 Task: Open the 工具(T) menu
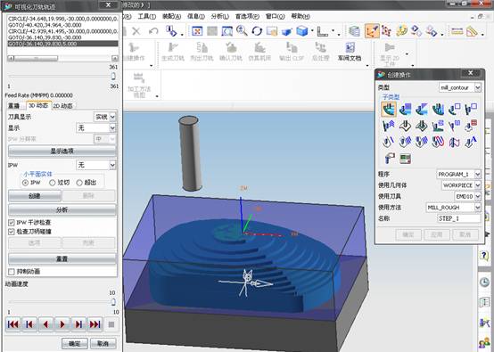(147, 16)
